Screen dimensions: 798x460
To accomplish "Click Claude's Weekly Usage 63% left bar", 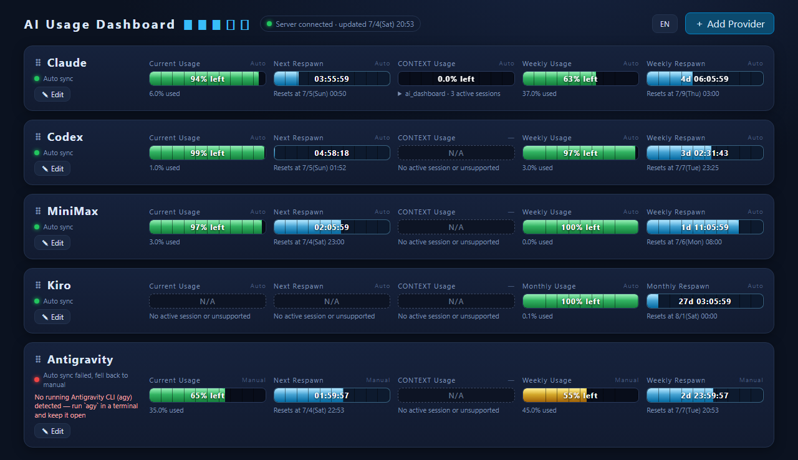I will click(x=580, y=79).
